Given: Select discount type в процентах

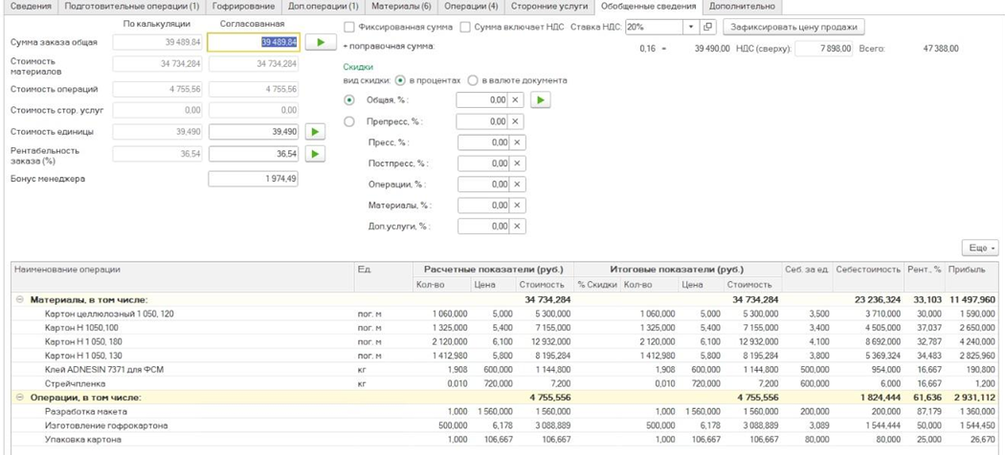Looking at the screenshot, I should tap(401, 80).
